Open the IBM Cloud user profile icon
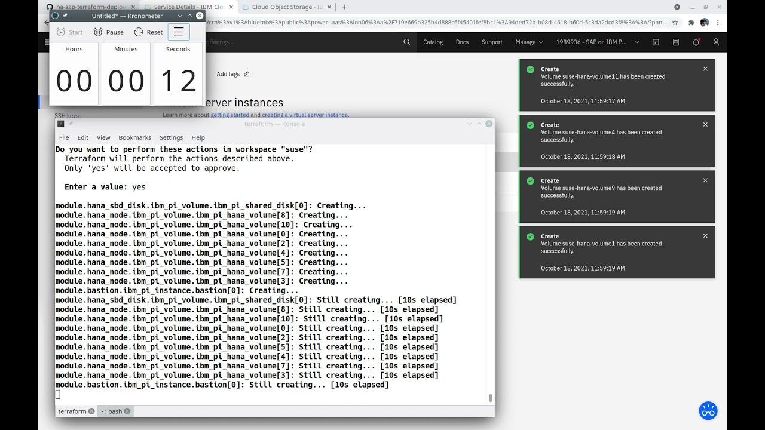 [716, 42]
